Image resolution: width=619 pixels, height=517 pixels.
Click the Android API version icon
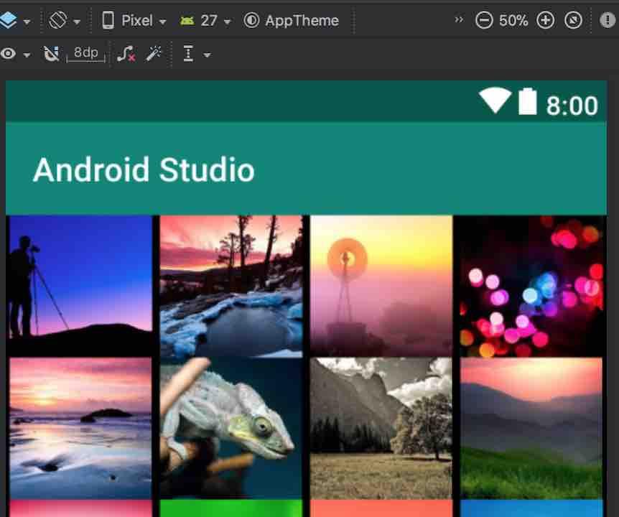click(x=187, y=21)
